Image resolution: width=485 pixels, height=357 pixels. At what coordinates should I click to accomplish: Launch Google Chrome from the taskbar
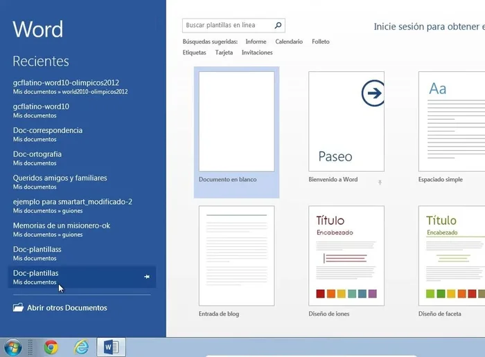point(51,347)
